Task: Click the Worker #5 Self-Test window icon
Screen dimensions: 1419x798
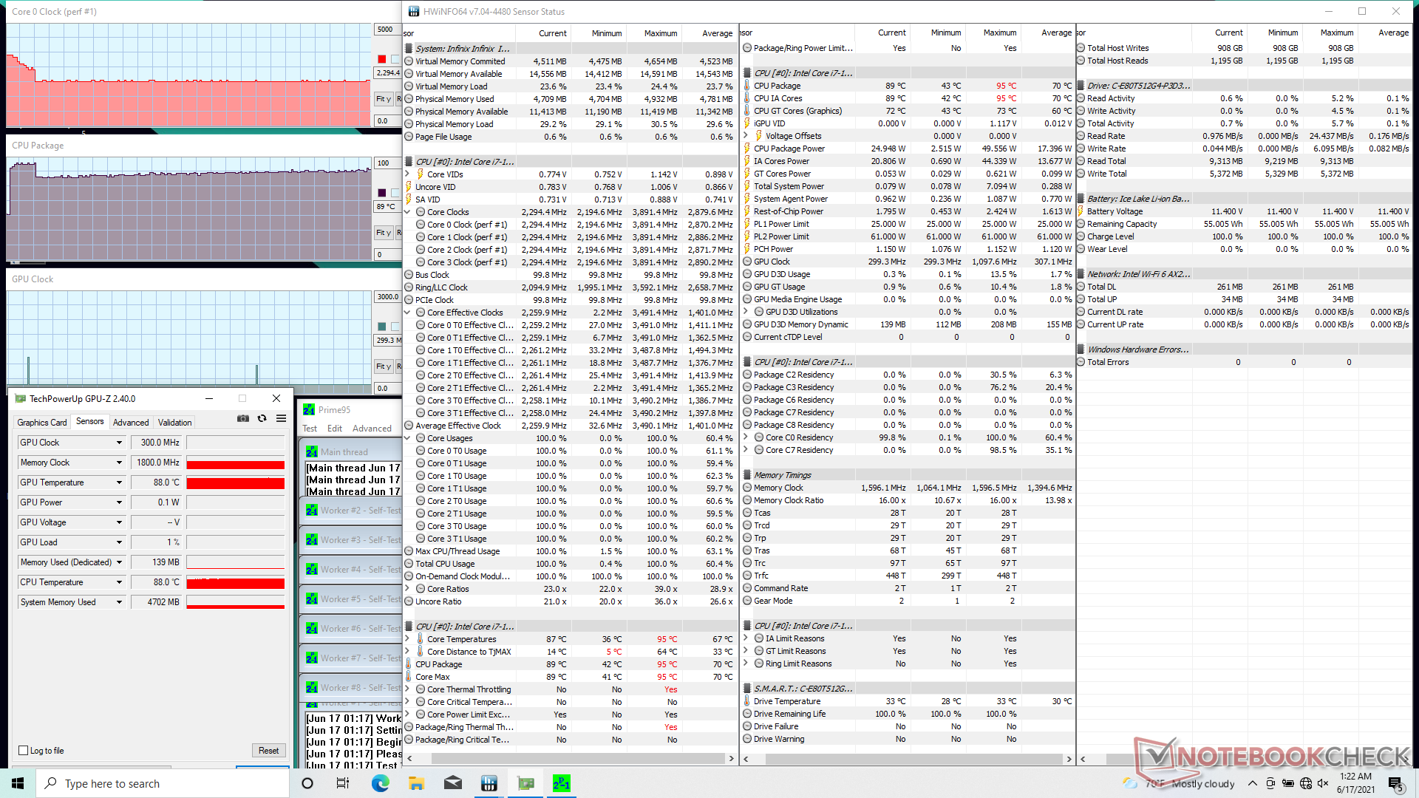Action: point(312,599)
